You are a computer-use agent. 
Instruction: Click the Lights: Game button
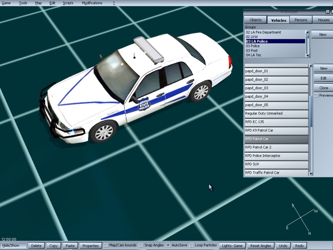click(232, 246)
